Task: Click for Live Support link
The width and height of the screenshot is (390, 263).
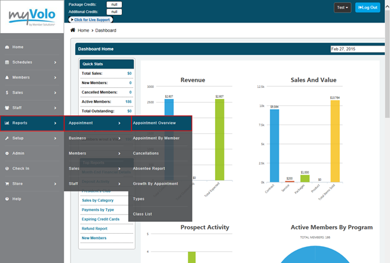Action: click(x=95, y=20)
